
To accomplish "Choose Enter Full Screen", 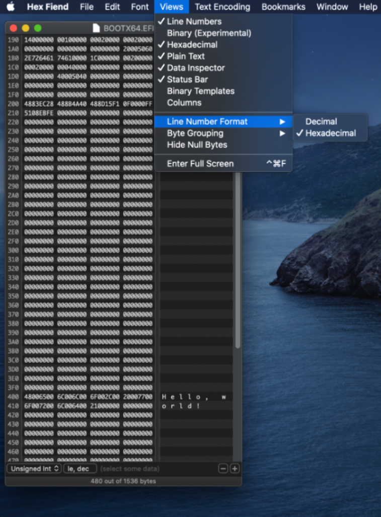I will click(x=223, y=164).
